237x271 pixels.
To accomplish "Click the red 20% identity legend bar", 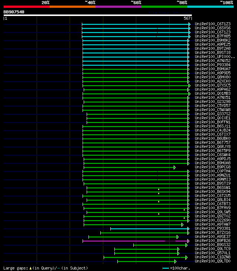I will (x=27, y=7).
